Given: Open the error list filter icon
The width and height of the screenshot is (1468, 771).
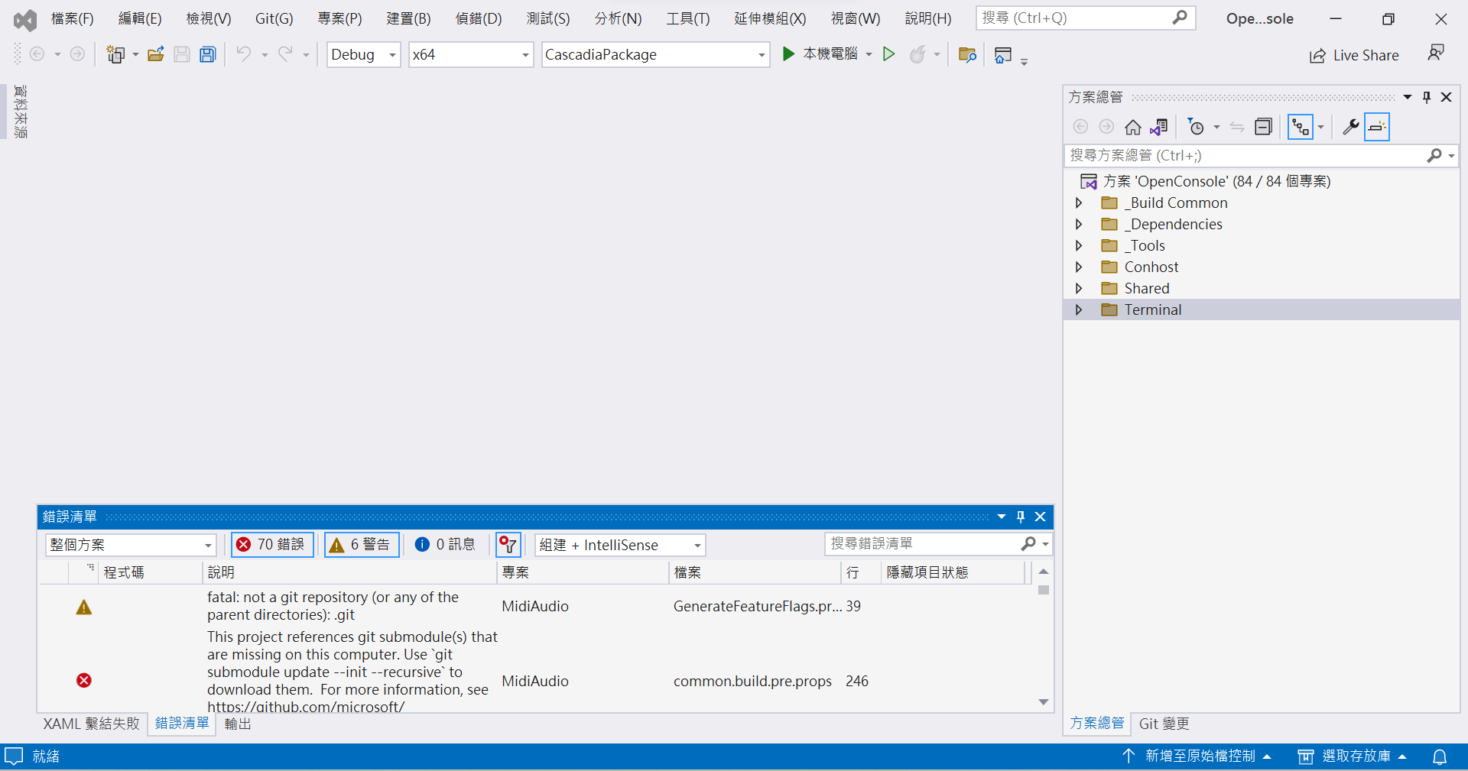Looking at the screenshot, I should 508,545.
